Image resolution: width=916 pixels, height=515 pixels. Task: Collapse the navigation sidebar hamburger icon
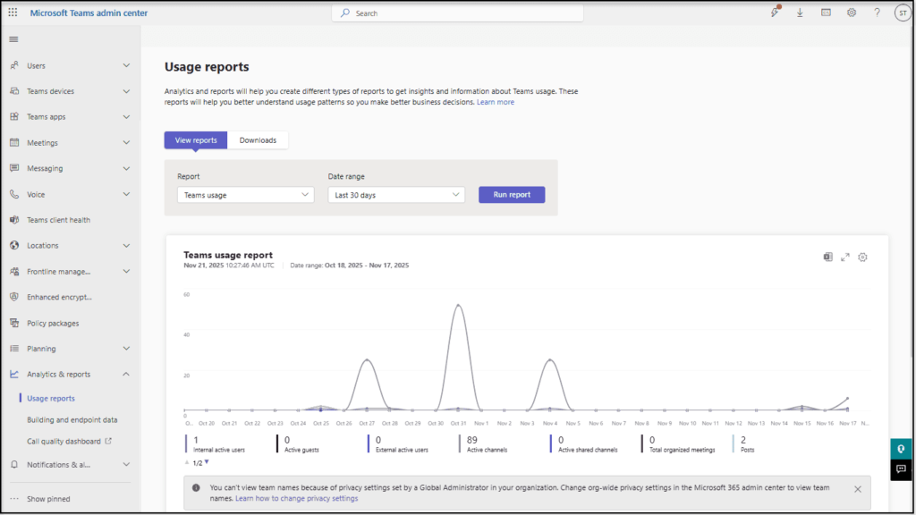pos(13,38)
